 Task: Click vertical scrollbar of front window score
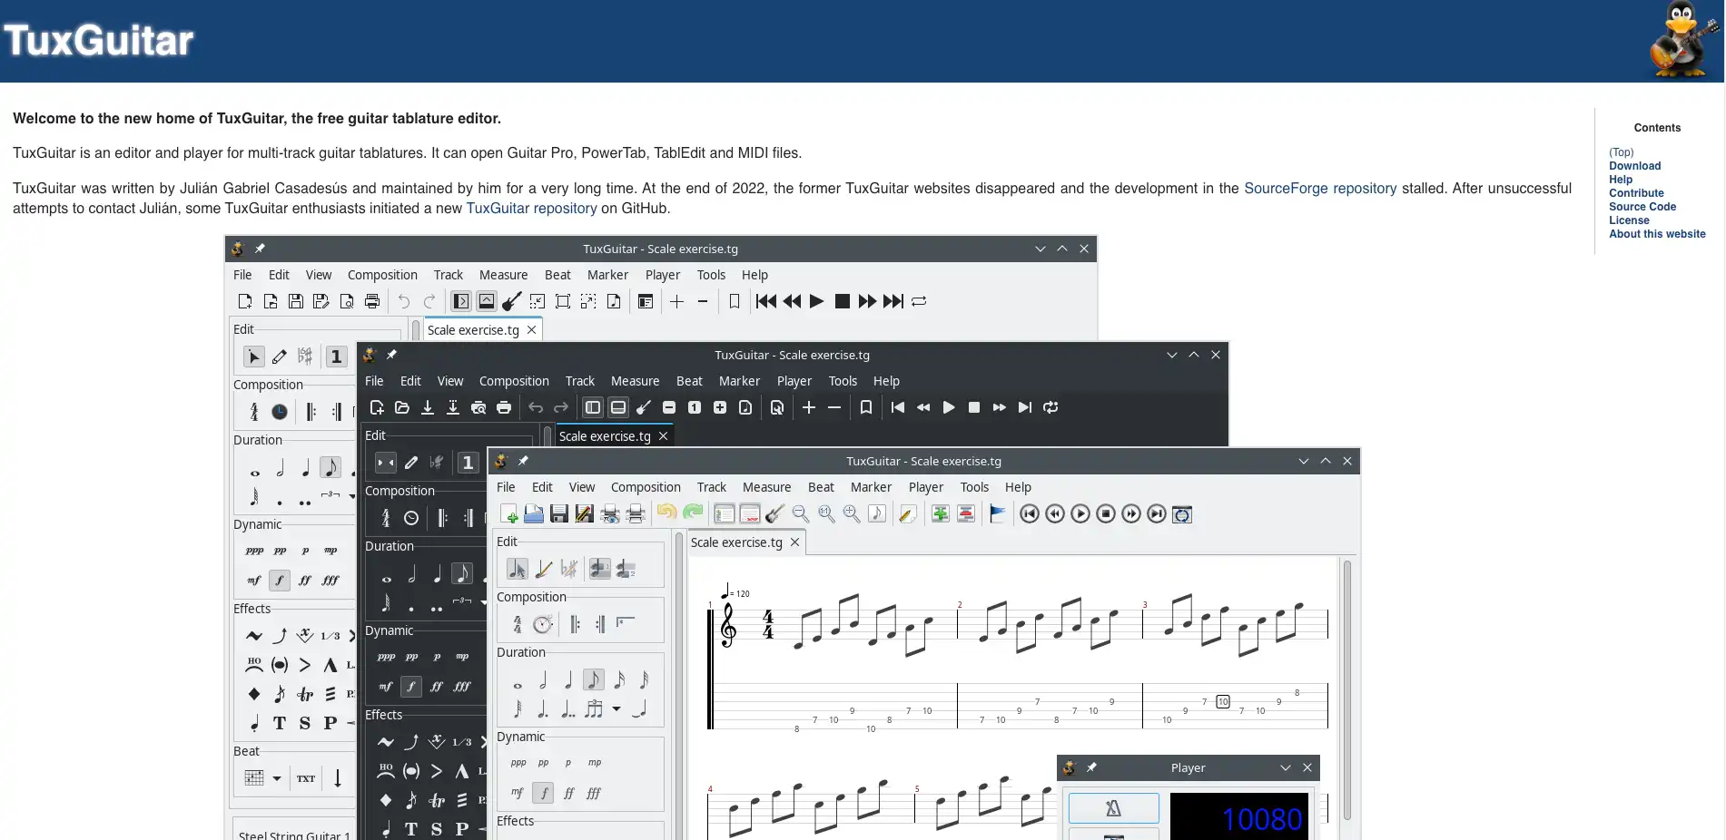(1347, 689)
